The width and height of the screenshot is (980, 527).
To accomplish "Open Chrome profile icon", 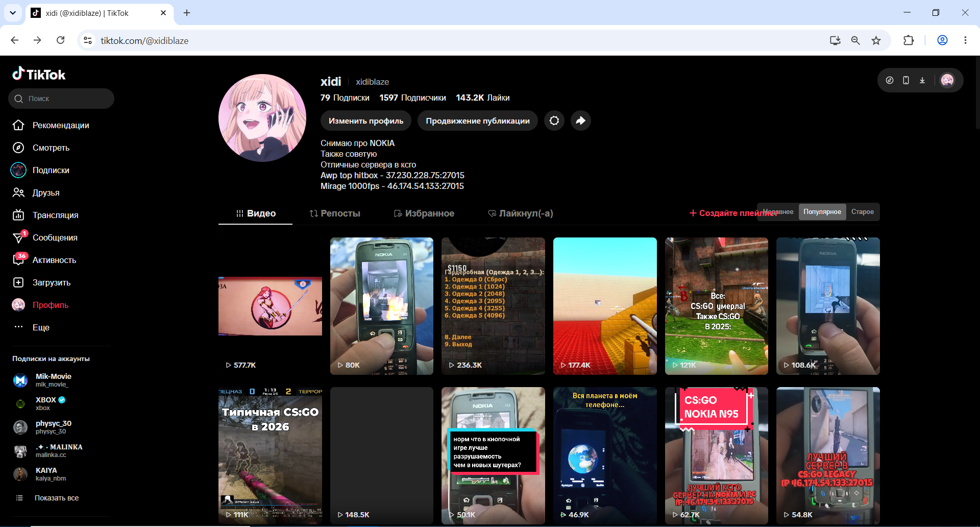I will (x=942, y=40).
